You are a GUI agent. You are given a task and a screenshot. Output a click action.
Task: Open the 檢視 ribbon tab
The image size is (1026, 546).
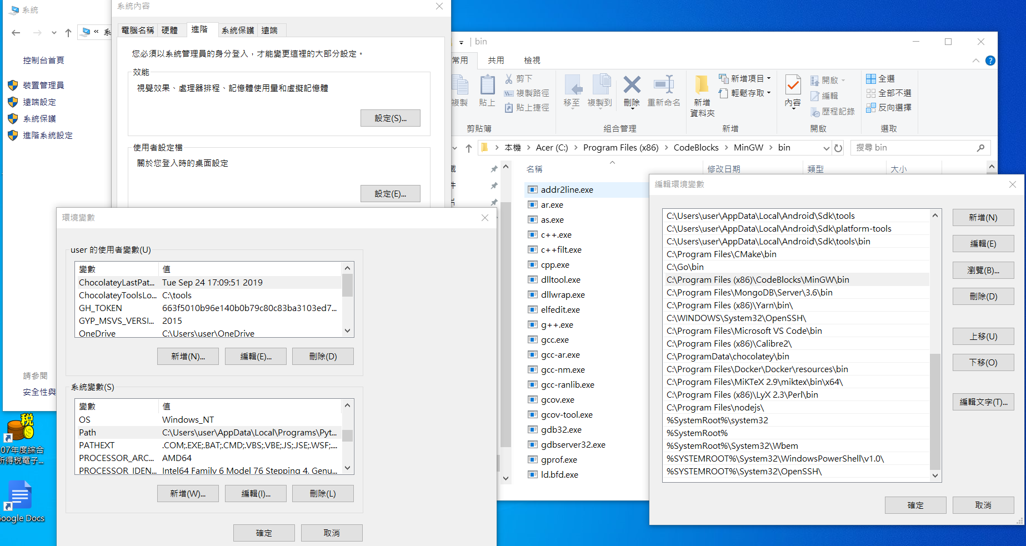(532, 60)
